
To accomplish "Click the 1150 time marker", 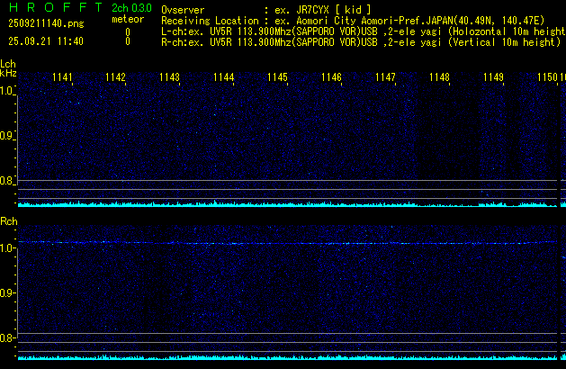I will point(547,78).
